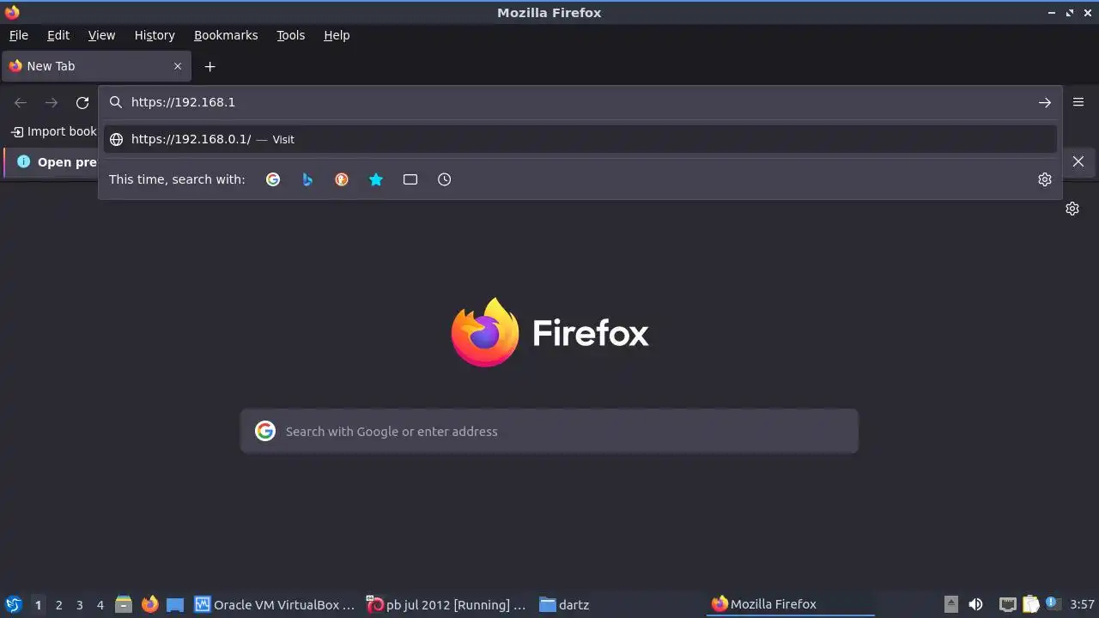Viewport: 1099px width, 618px height.
Task: Switch to workspace 3 on taskbar
Action: 79,604
